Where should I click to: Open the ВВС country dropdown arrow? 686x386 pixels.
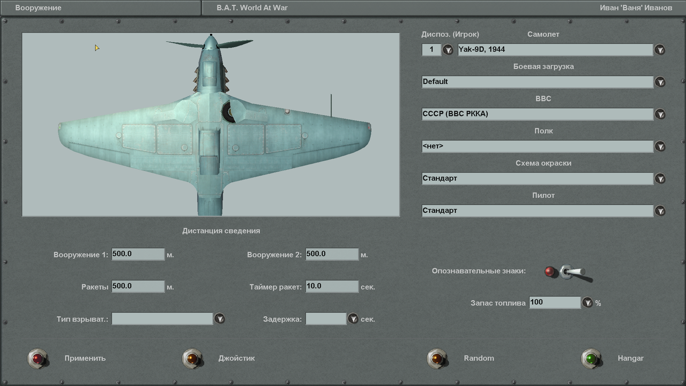[660, 114]
